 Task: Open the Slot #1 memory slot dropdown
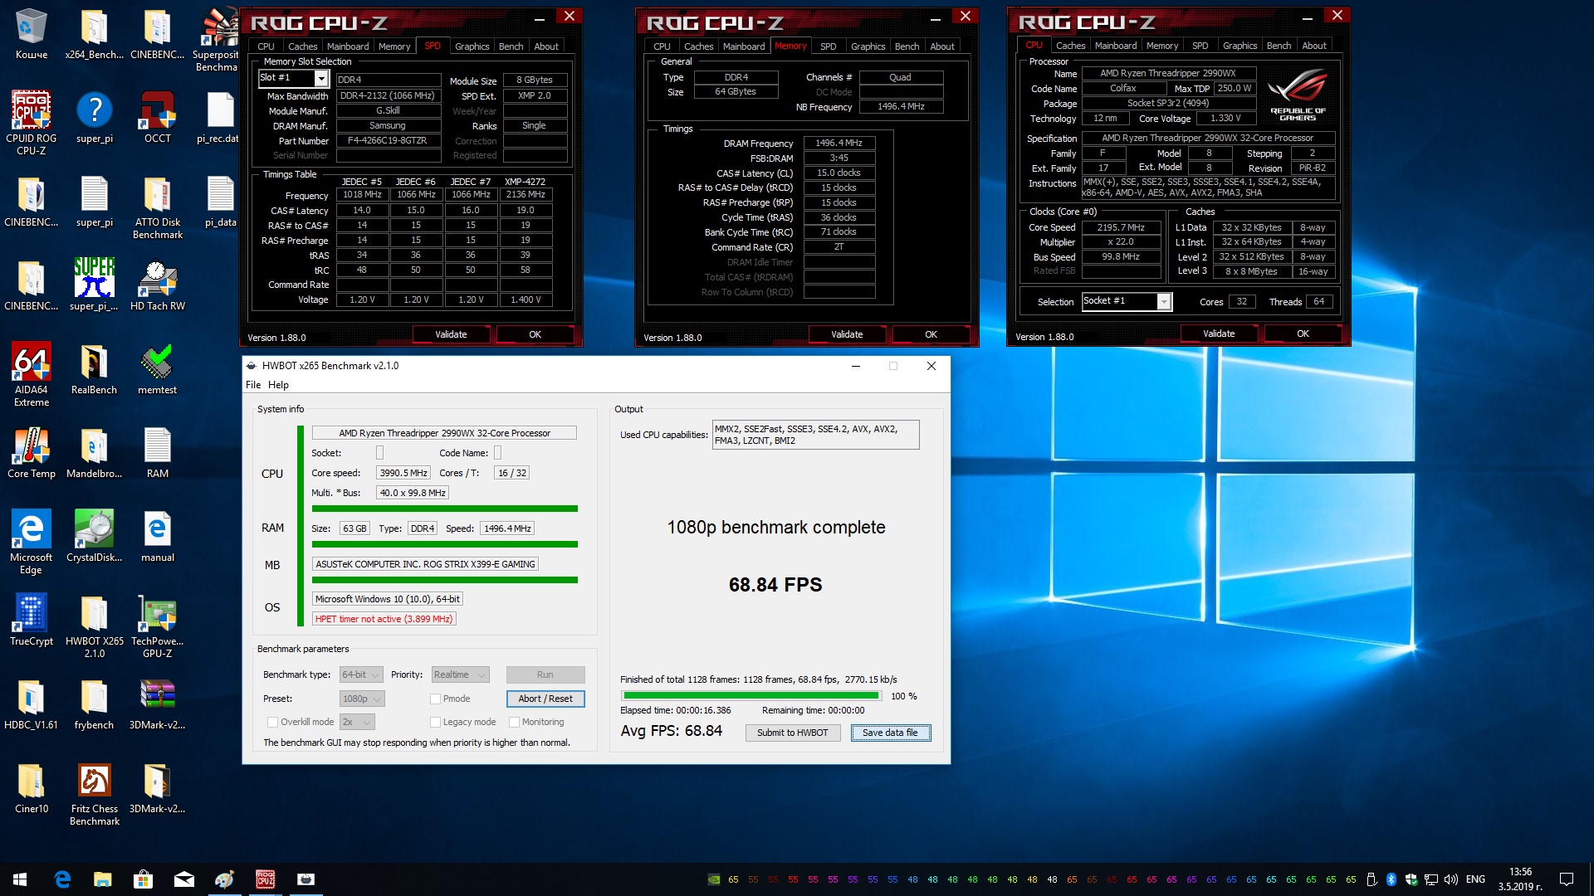coord(321,78)
